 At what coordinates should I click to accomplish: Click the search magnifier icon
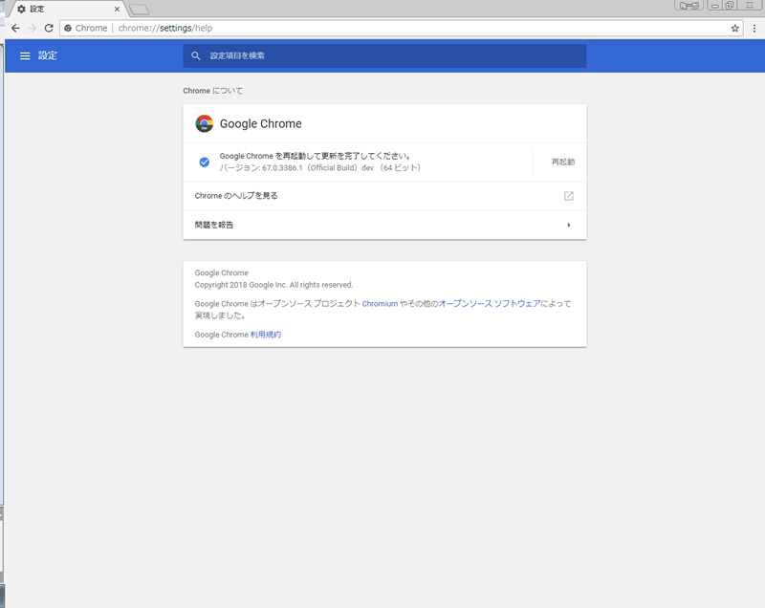(196, 55)
